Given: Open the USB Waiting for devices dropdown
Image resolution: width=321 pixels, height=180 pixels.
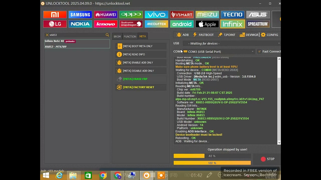Looking at the screenshot, I should (x=231, y=43).
